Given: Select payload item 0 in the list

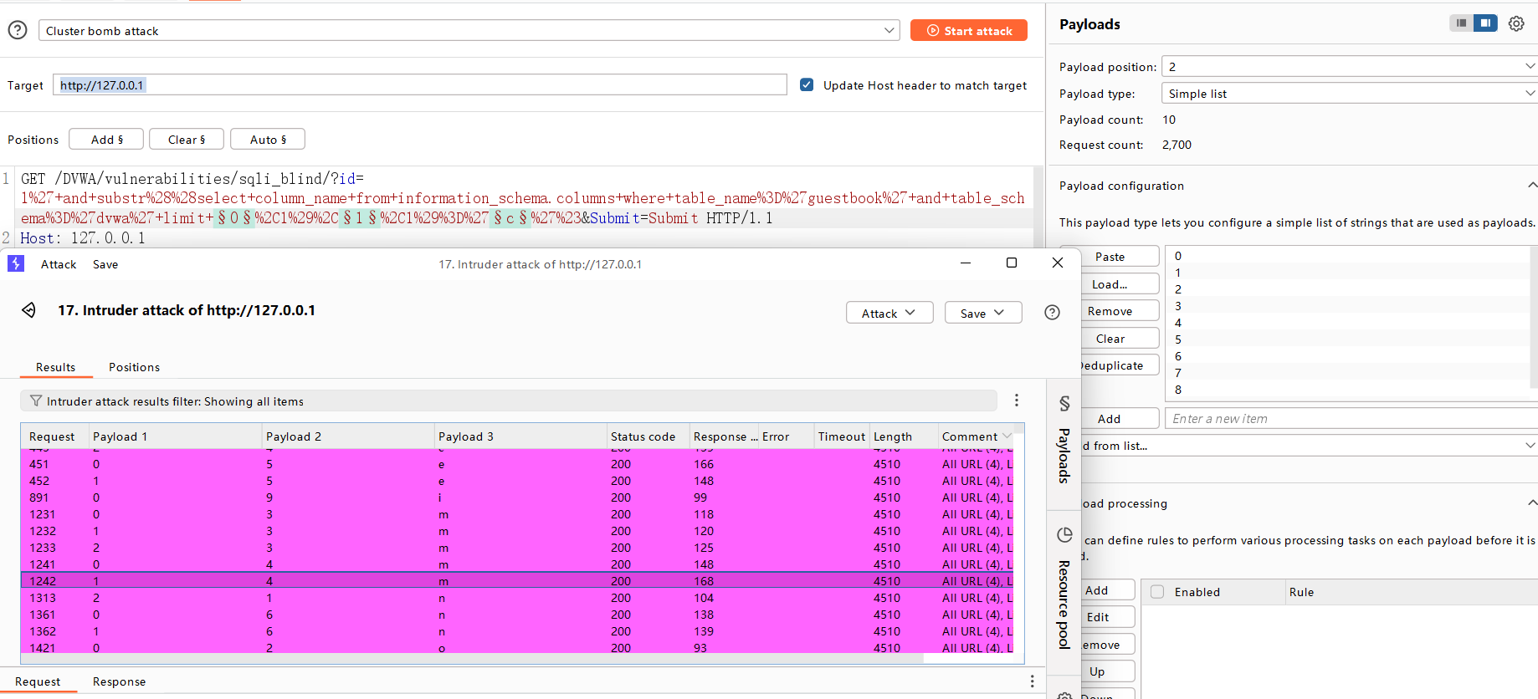Looking at the screenshot, I should pyautogui.click(x=1347, y=255).
